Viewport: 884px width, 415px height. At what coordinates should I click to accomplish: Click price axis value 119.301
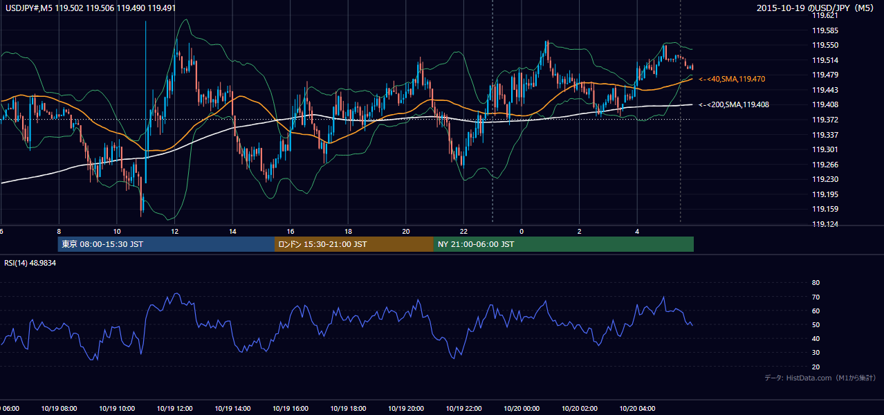(826, 149)
